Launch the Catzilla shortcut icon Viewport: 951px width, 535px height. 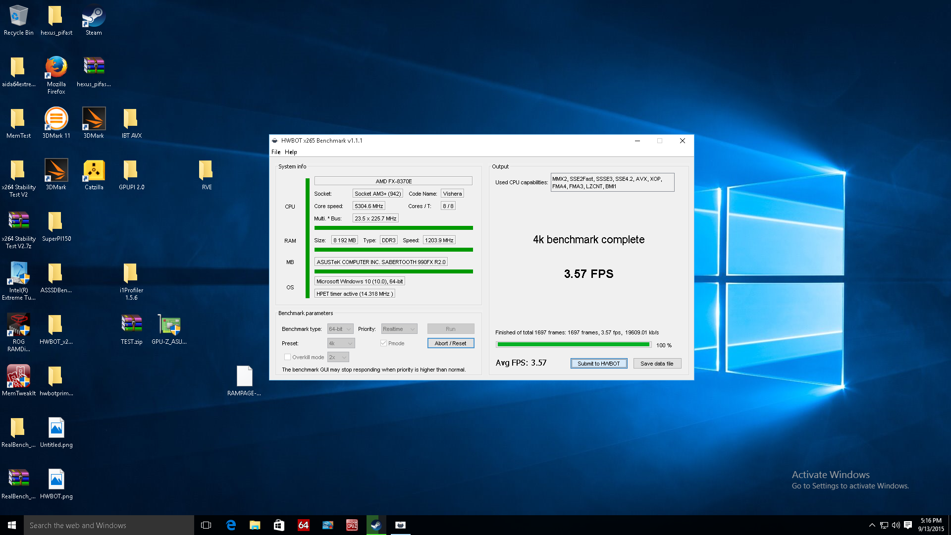tap(94, 174)
